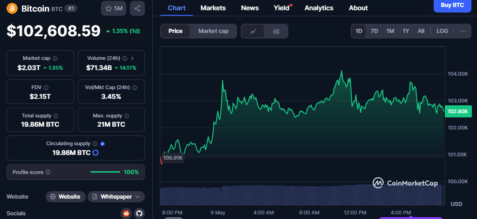Open Volume (24h) info icon
This screenshot has width=477, height=219.
pos(125,58)
